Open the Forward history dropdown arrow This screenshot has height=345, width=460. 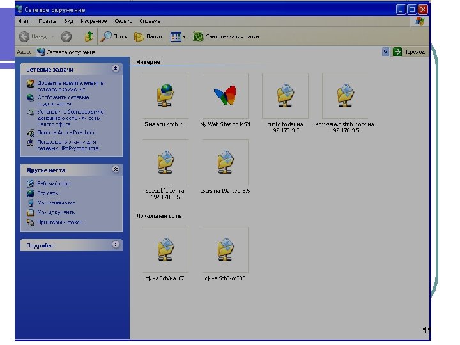[x=77, y=36]
